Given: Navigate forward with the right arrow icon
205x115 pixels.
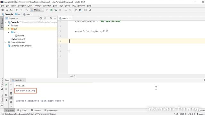Looking at the screenshot, I should [x=21, y=10].
